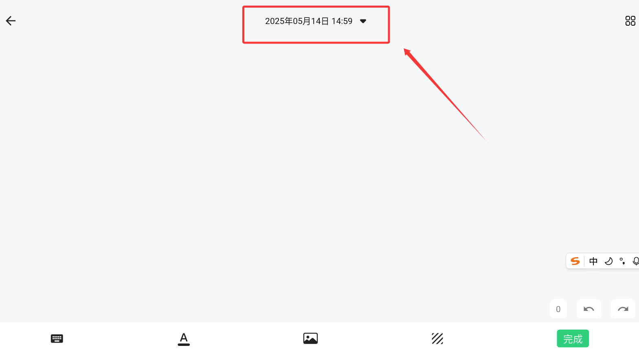The width and height of the screenshot is (639, 352).
Task: Toggle the half-moon full/half width mode
Action: (608, 261)
